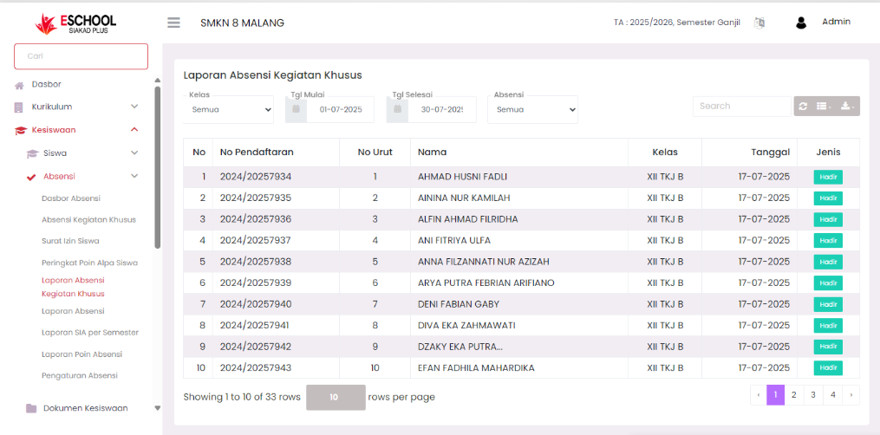Open the rows per page selector
880x435 pixels.
click(x=335, y=397)
